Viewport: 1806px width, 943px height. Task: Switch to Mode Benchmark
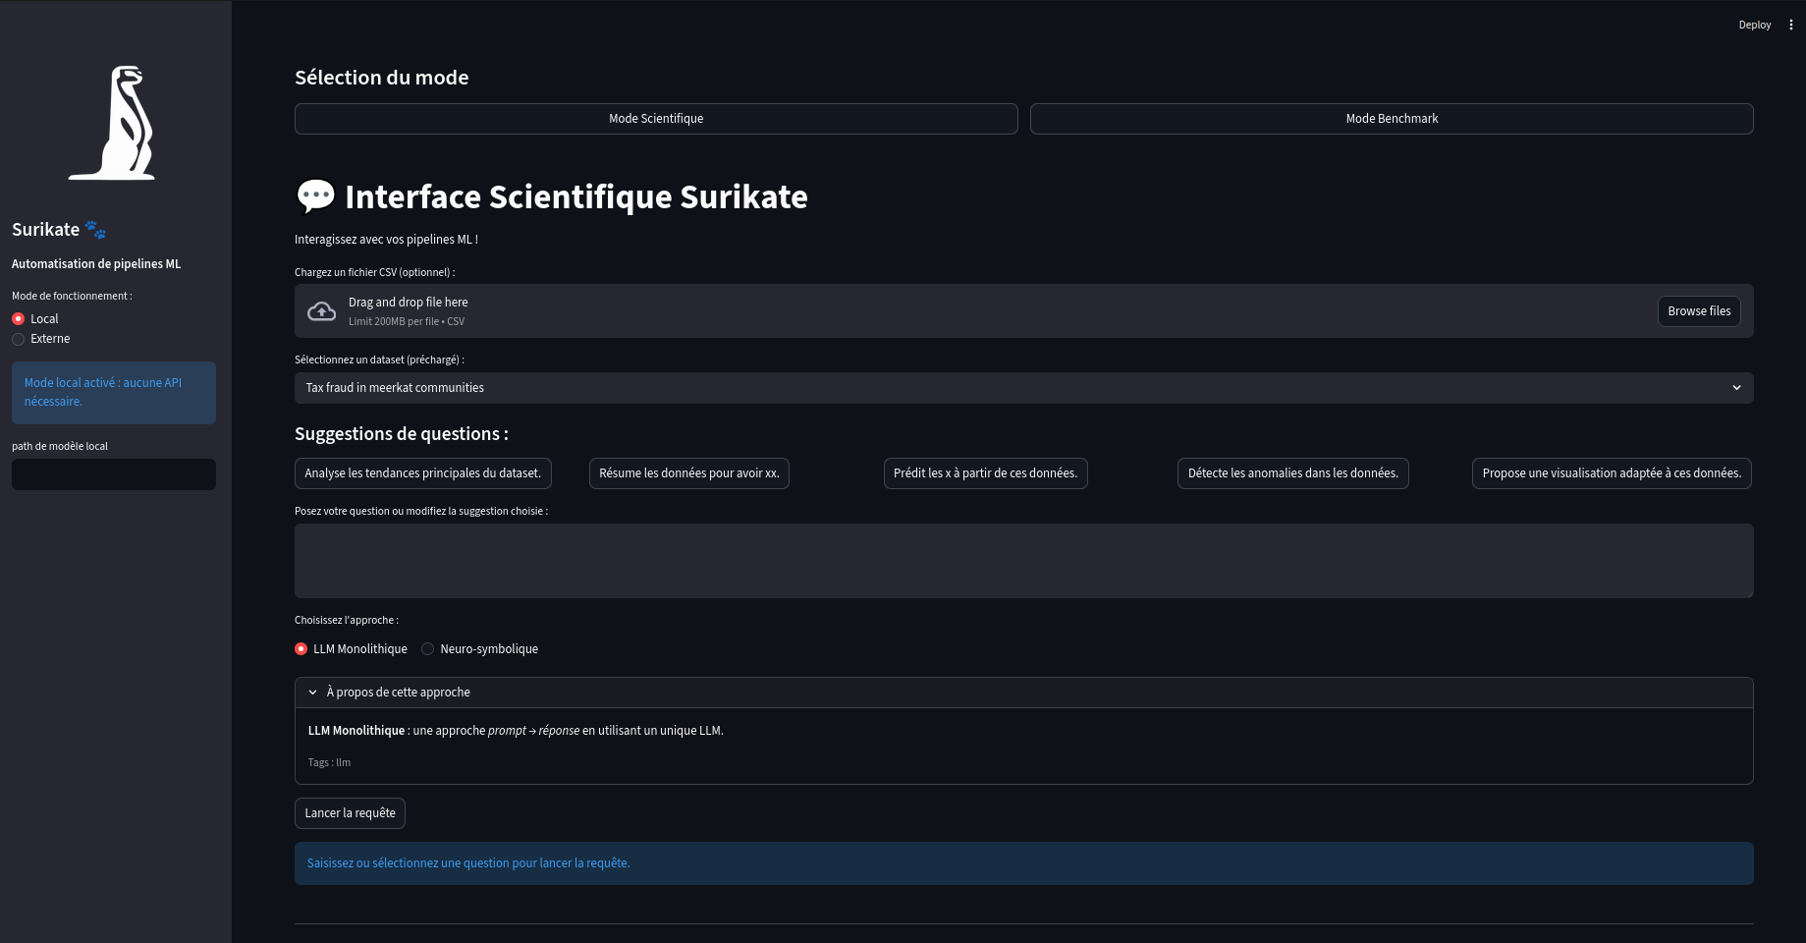(x=1392, y=119)
